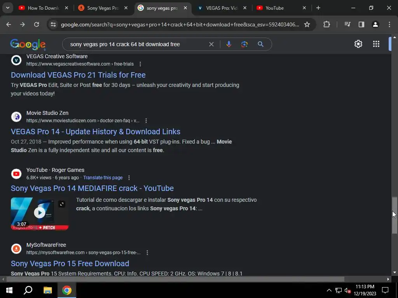The height and width of the screenshot is (298, 398).
Task: Click Translate this page link
Action: [x=103, y=178]
